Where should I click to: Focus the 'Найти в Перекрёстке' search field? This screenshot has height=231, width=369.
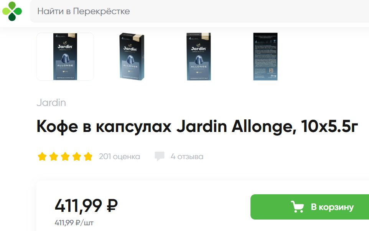coord(199,11)
